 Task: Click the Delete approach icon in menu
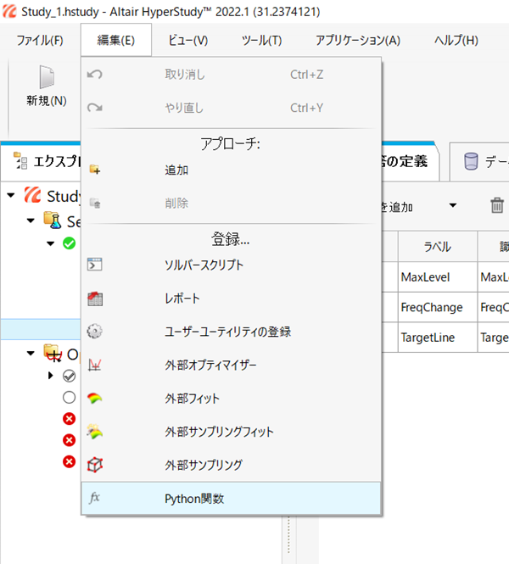point(95,203)
